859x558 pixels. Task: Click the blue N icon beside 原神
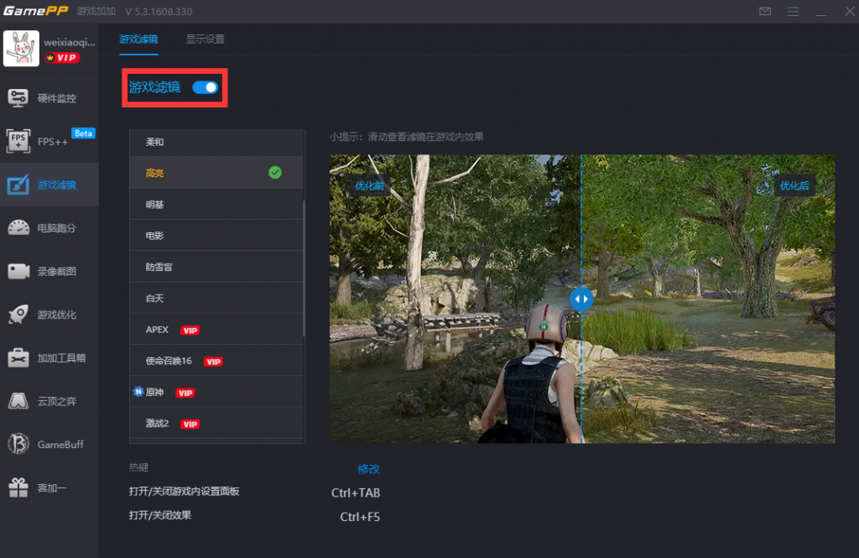pos(138,391)
